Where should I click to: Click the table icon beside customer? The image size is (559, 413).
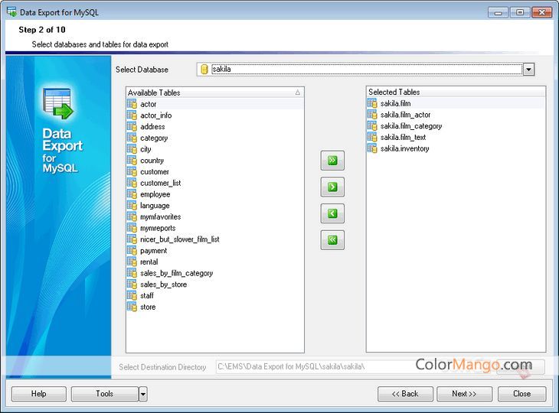[132, 171]
